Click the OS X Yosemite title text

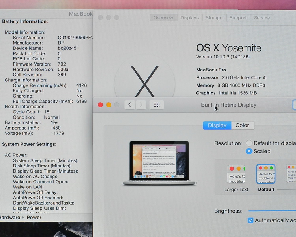point(229,48)
